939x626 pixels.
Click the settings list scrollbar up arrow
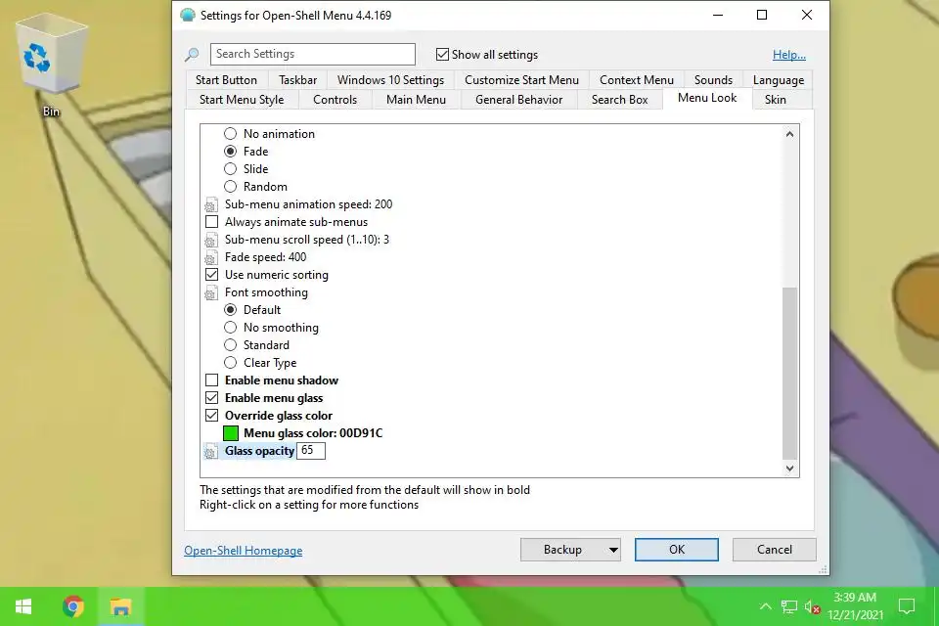(x=790, y=134)
